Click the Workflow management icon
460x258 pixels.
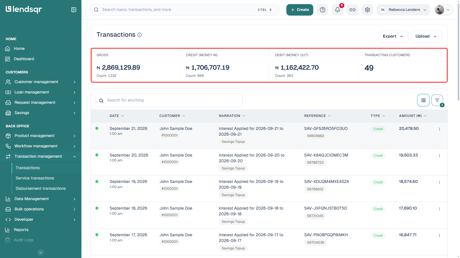click(8, 146)
